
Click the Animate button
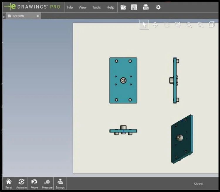(21, 183)
